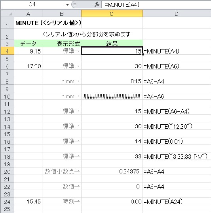Click cell A24 containing 15:45
The height and width of the screenshot is (213, 211).
pos(28,201)
